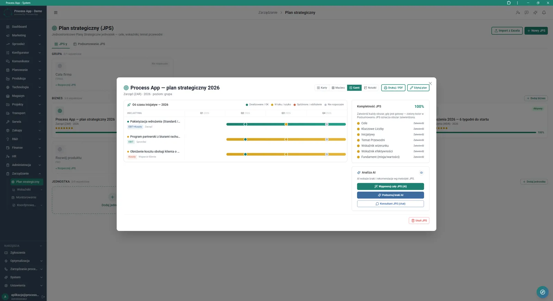Click the Drukuj / PDF button
This screenshot has height=301, width=553.
click(393, 88)
